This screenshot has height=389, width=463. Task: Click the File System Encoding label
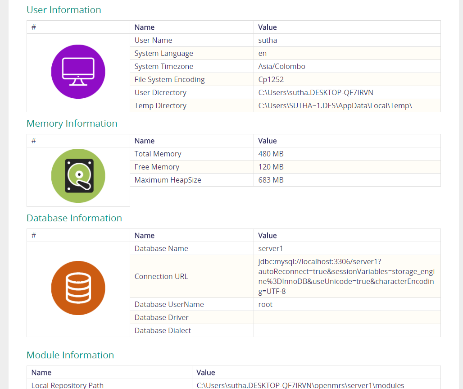point(169,79)
